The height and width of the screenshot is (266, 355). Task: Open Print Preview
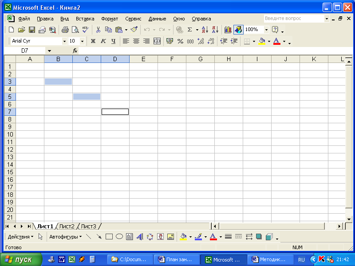click(75, 30)
